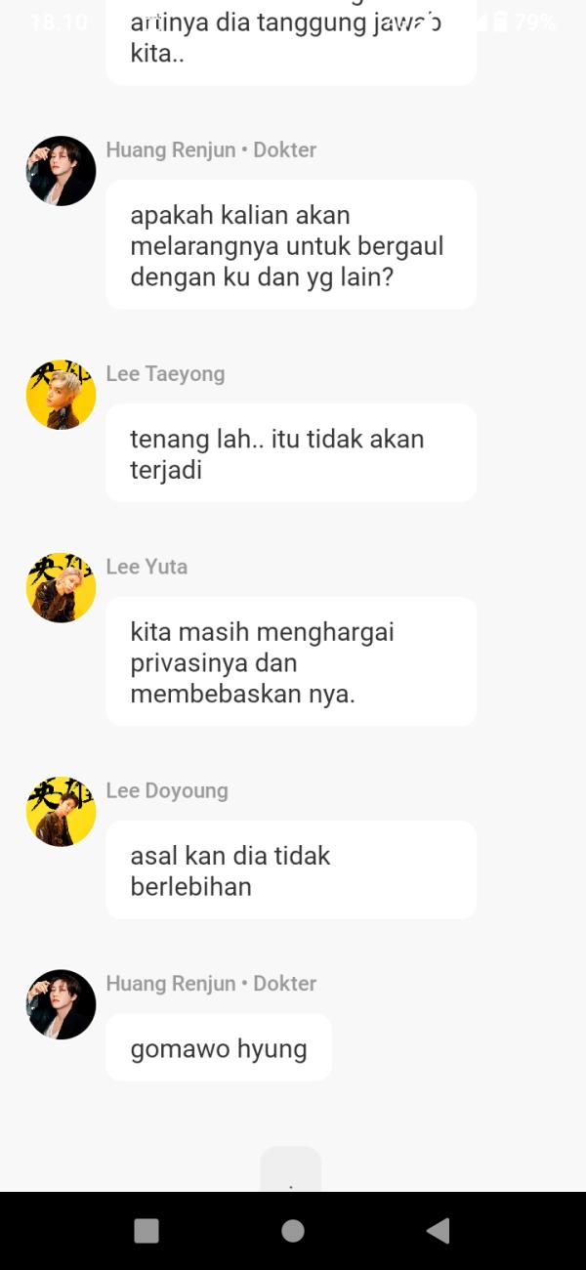This screenshot has width=586, height=1270.
Task: Select the "asal kan dia tidak berlebihan" message
Action: [291, 870]
